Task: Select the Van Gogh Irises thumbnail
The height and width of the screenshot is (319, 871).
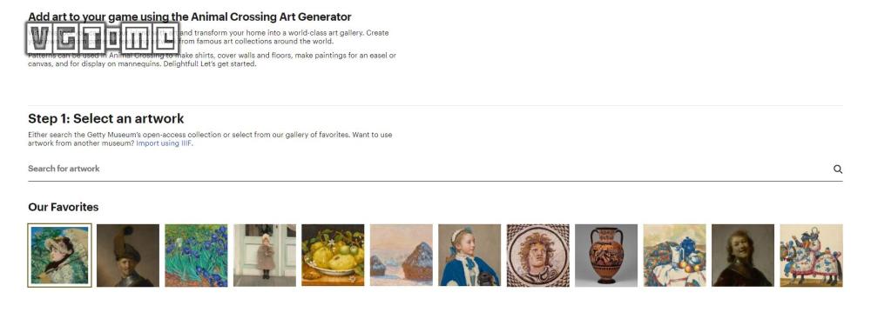Action: pos(196,256)
